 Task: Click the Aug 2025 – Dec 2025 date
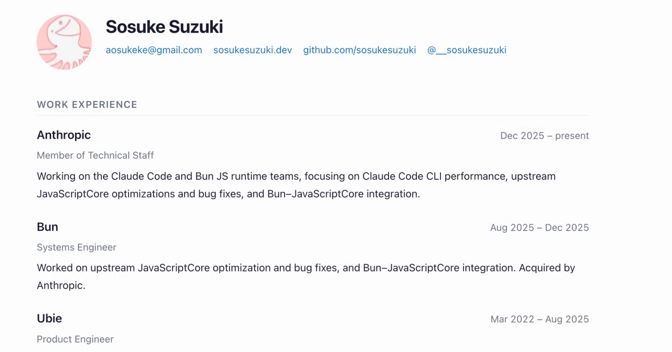(x=540, y=227)
